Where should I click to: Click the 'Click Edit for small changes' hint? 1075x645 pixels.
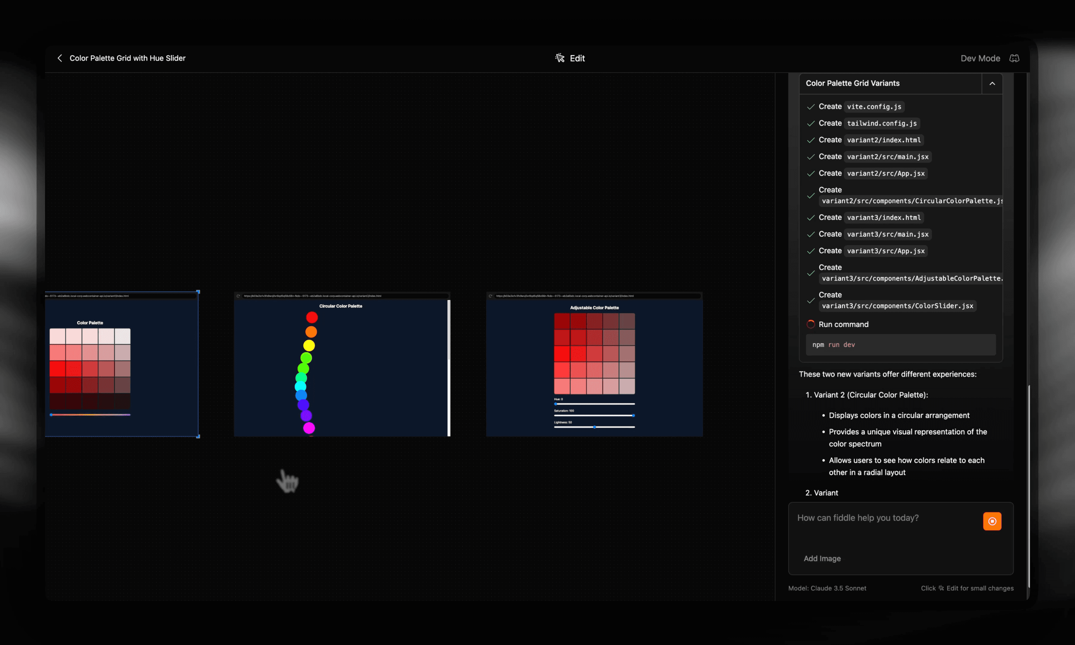tap(967, 588)
